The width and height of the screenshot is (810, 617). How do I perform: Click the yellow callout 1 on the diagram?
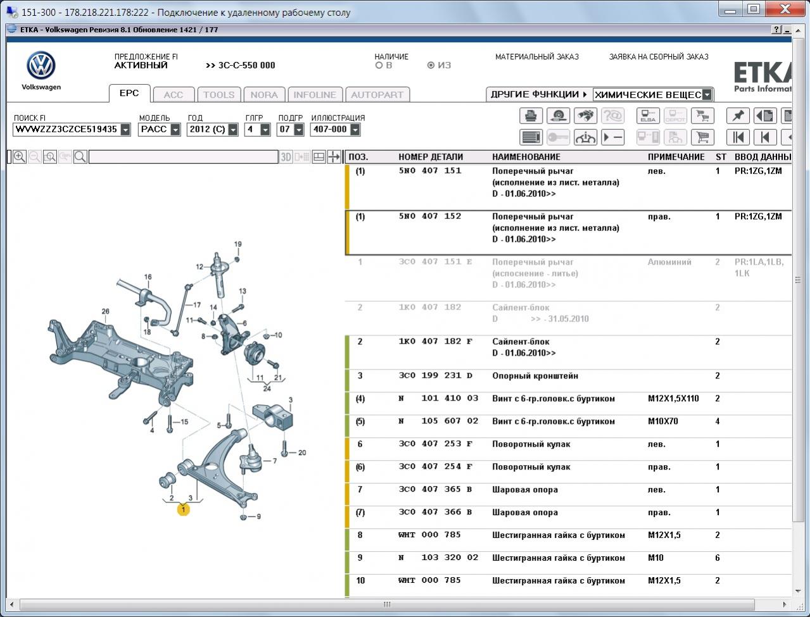(184, 509)
